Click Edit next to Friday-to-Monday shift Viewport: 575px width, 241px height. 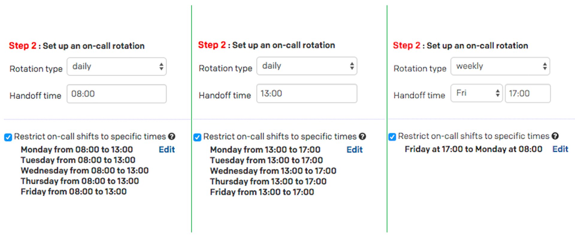coord(560,149)
